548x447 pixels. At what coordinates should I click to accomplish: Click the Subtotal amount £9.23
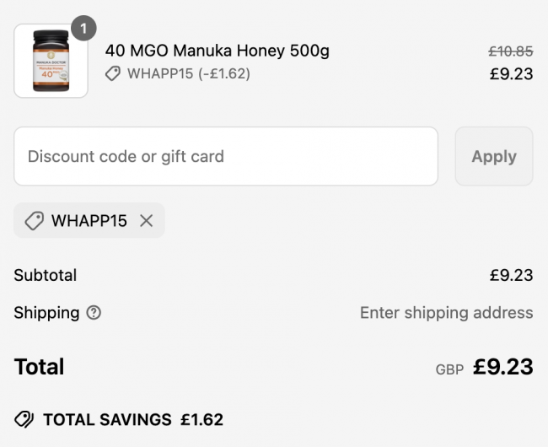click(x=511, y=275)
